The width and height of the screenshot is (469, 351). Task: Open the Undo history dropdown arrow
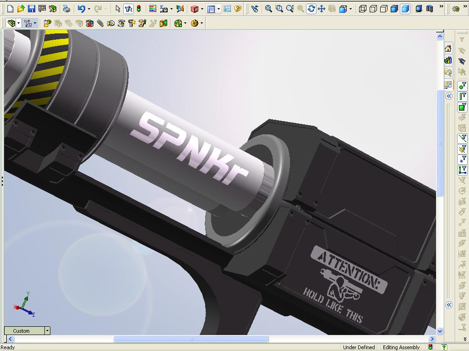point(89,9)
